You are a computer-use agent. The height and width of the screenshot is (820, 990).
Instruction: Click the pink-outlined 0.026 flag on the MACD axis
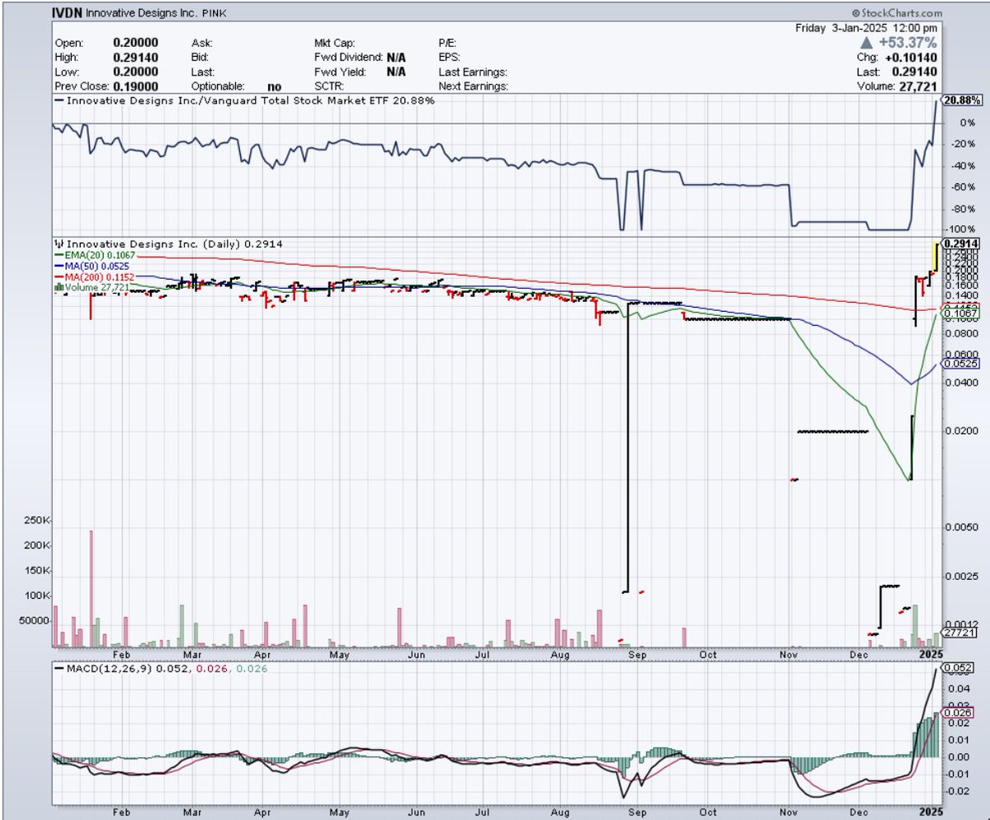point(957,712)
